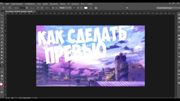
Task: Select the Rectangular Marquee tool
Action: (2, 19)
